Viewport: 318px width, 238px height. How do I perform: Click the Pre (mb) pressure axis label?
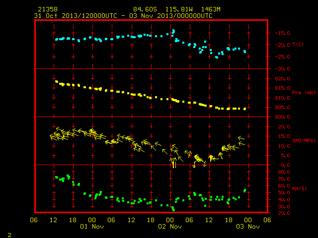point(304,93)
